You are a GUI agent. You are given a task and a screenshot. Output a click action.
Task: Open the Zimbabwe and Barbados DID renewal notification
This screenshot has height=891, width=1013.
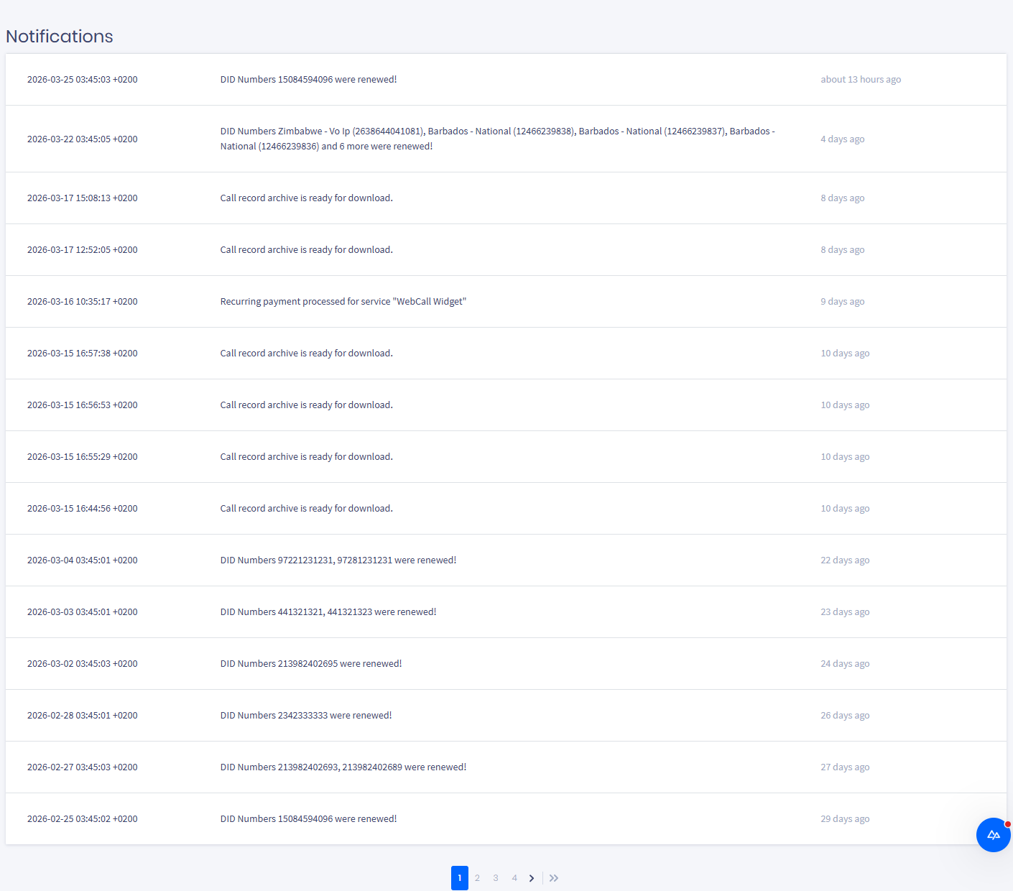click(498, 138)
